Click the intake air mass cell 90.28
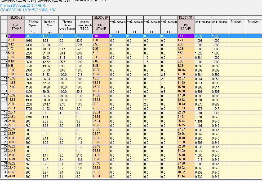 pyautogui.click(x=50, y=99)
